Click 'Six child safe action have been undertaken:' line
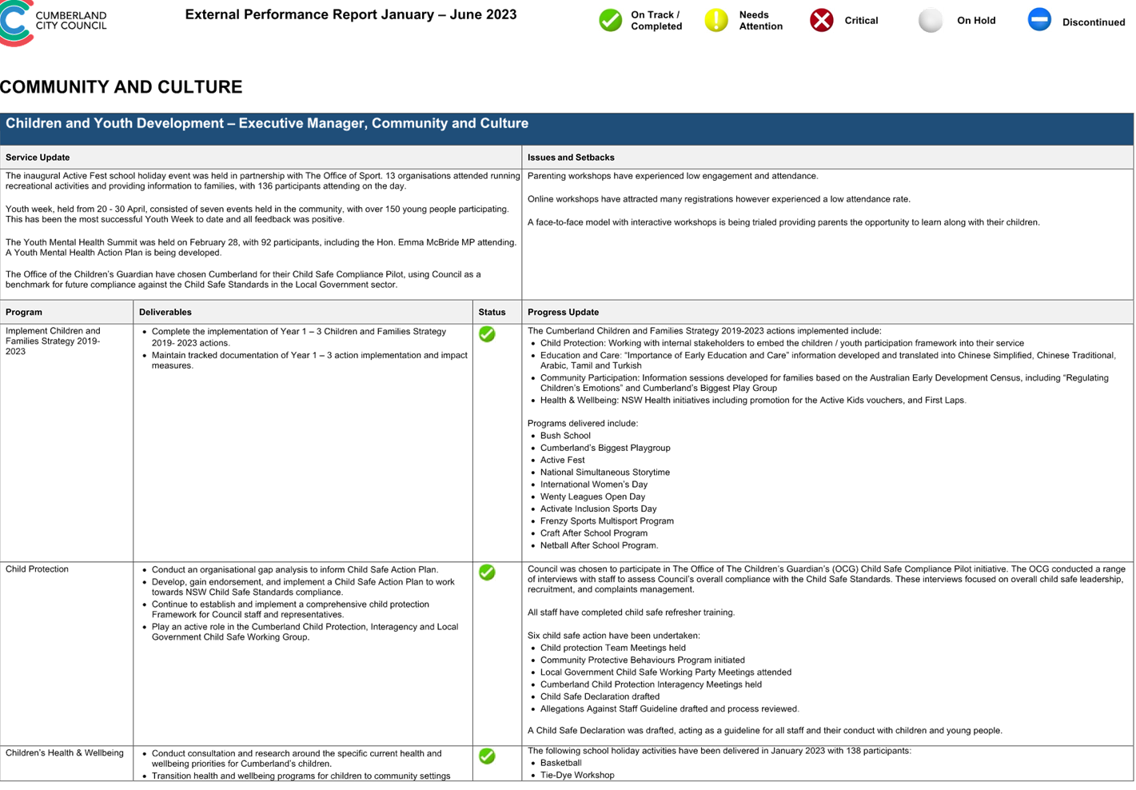The height and width of the screenshot is (790, 1136). 614,636
